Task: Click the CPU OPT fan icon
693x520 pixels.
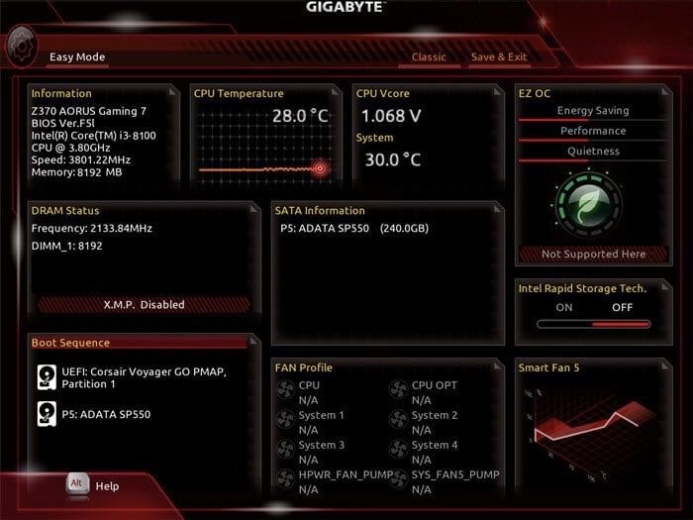Action: (x=398, y=389)
